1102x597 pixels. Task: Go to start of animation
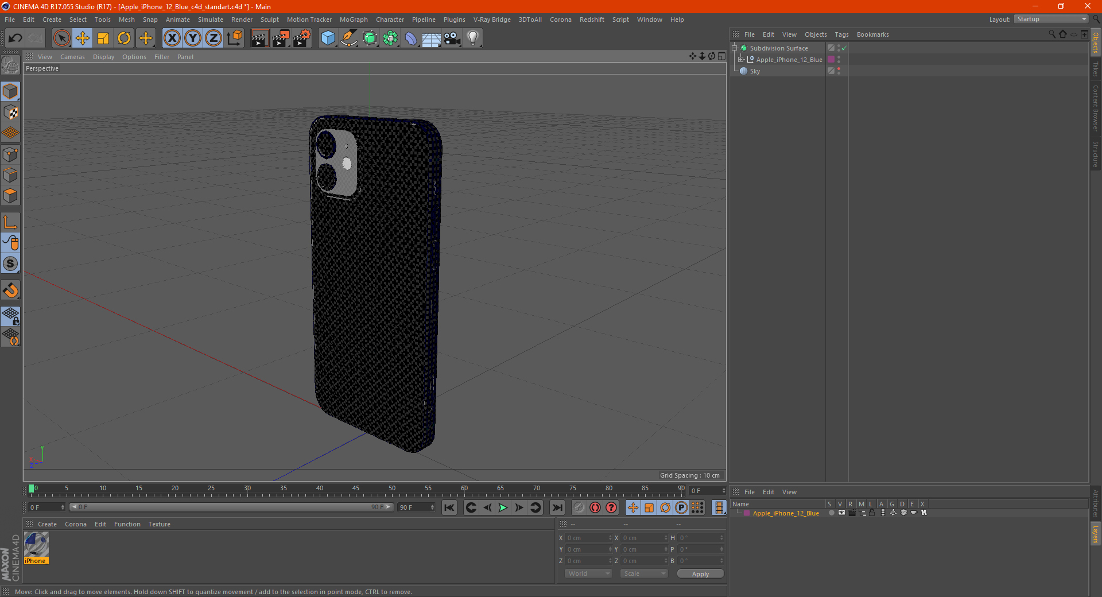point(449,507)
